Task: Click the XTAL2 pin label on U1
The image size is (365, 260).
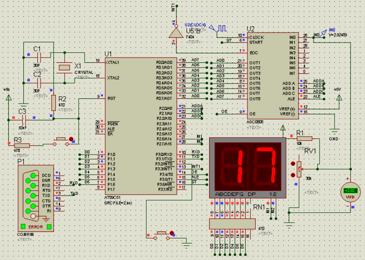Action: click(x=113, y=78)
